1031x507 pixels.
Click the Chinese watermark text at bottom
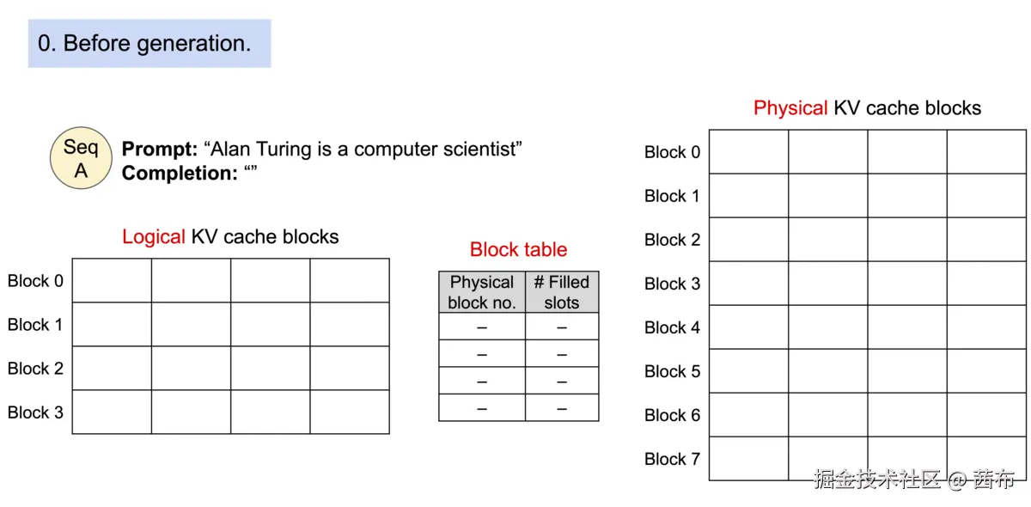click(914, 480)
